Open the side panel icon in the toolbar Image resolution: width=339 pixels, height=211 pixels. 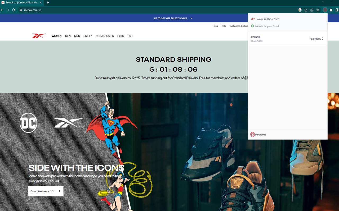click(337, 10)
